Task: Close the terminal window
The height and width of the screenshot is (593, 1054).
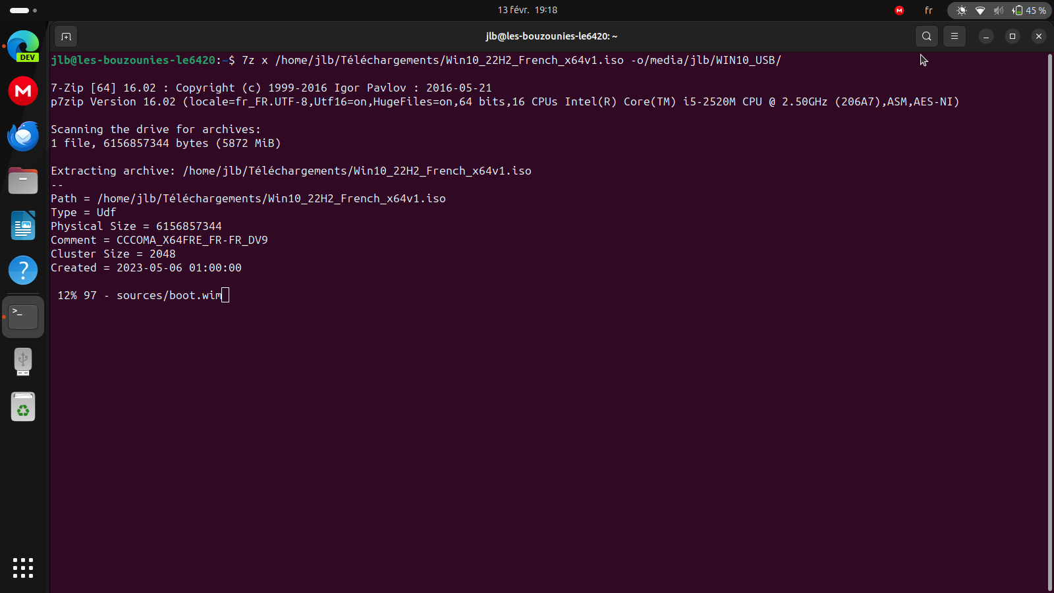Action: pyautogui.click(x=1039, y=36)
